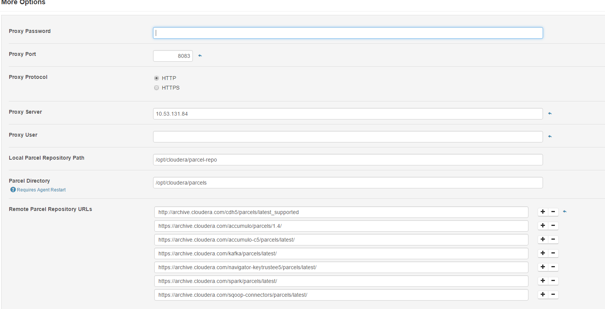Click the Proxy Password label

pyautogui.click(x=30, y=31)
